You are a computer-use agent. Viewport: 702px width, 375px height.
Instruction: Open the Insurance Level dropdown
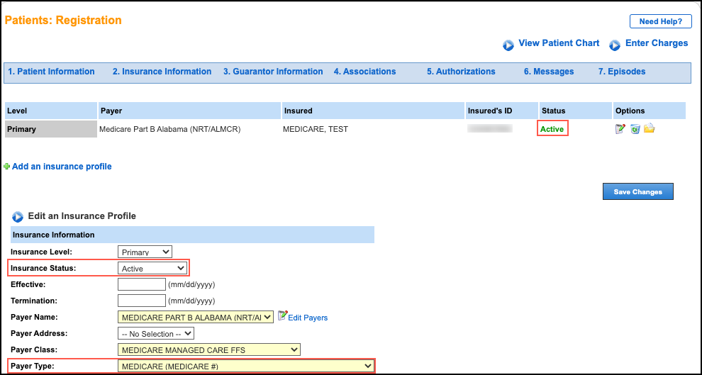[145, 252]
